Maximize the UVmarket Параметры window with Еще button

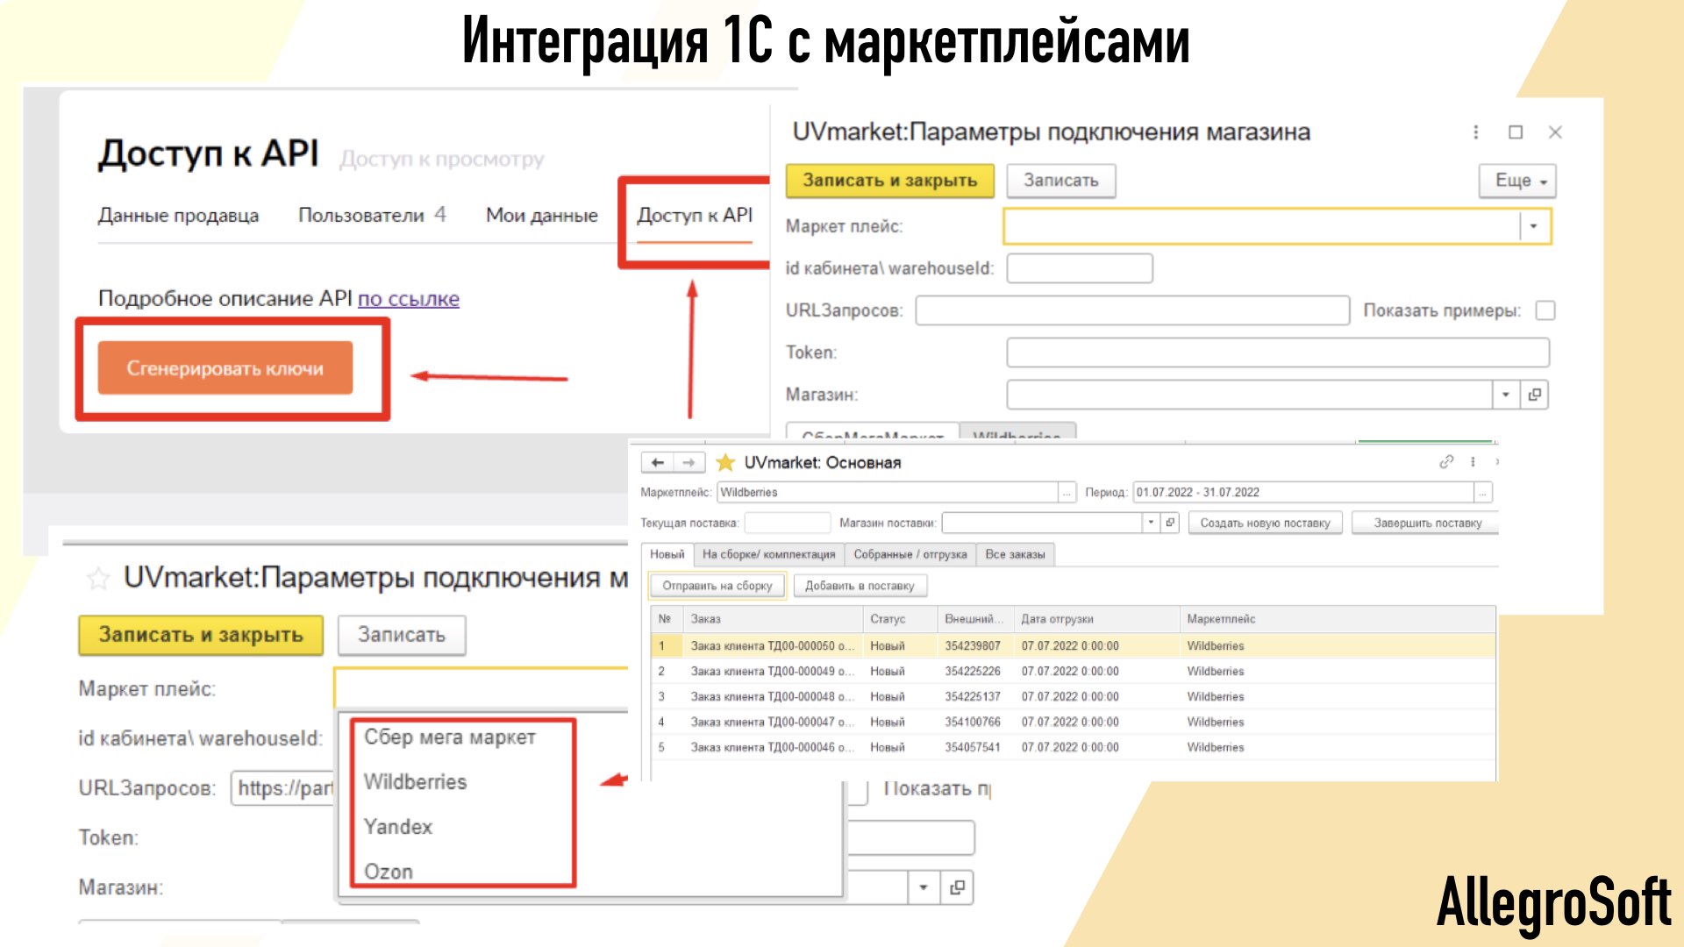[1515, 132]
